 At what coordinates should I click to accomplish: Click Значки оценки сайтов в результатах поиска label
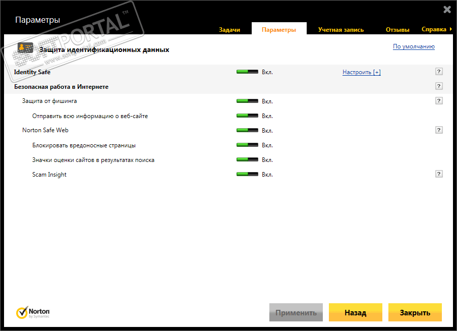(x=93, y=160)
